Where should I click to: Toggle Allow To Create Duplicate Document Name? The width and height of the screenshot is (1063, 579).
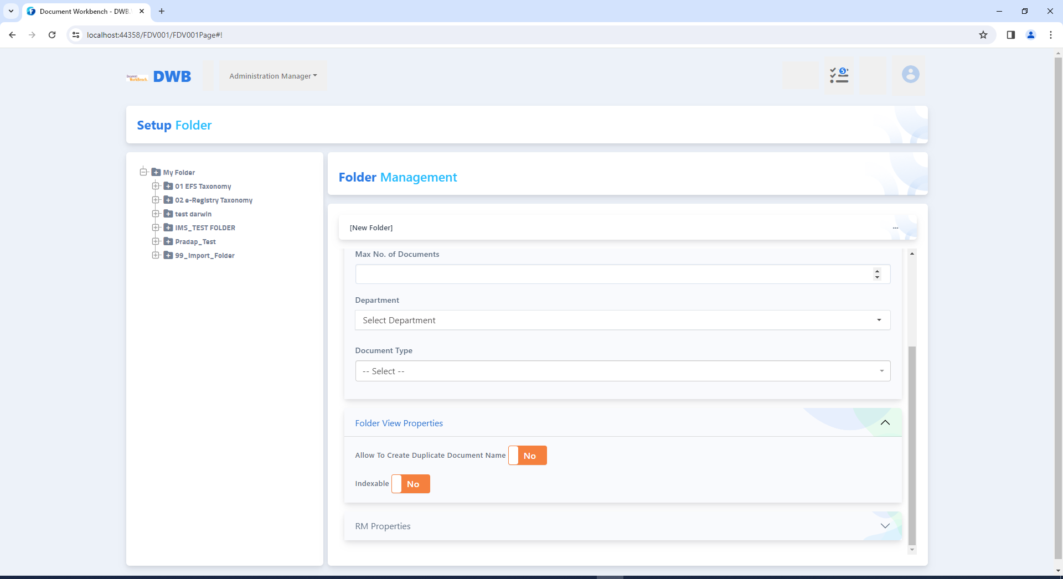(x=527, y=456)
